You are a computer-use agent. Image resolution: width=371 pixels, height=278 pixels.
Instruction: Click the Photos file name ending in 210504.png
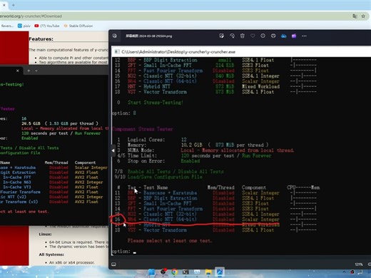[x=148, y=36]
